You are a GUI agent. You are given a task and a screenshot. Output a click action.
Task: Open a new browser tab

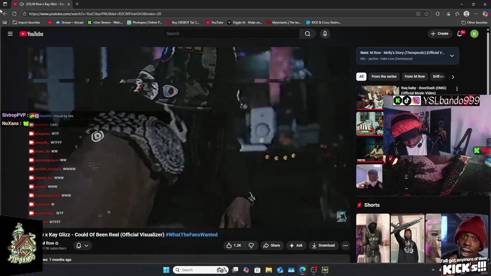point(77,4)
